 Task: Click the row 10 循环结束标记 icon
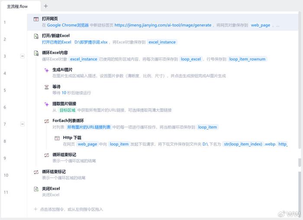(x=36, y=172)
